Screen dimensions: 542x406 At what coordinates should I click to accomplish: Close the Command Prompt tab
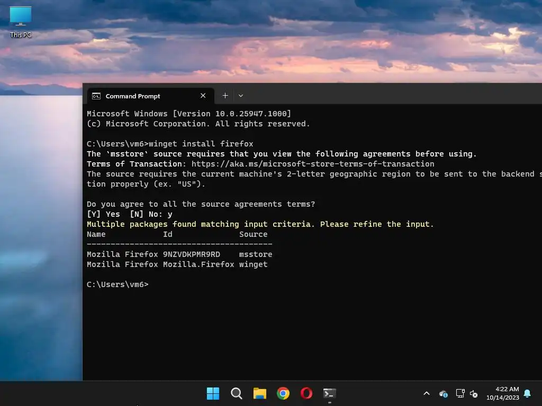(203, 96)
